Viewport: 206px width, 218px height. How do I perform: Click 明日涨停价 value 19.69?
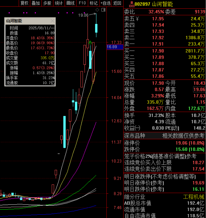point(198,183)
